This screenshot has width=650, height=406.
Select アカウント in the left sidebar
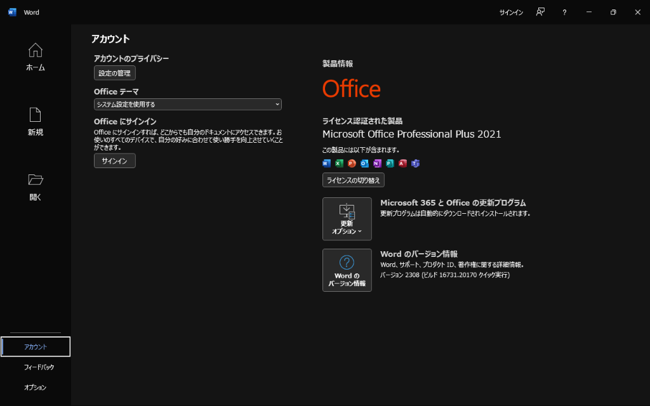(x=36, y=347)
